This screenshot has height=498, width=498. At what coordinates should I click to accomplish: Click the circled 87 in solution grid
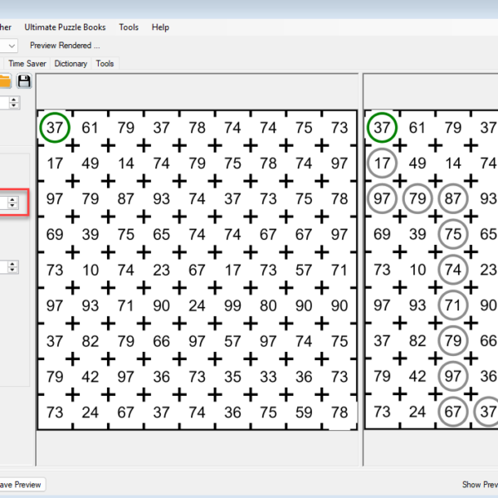pos(452,199)
